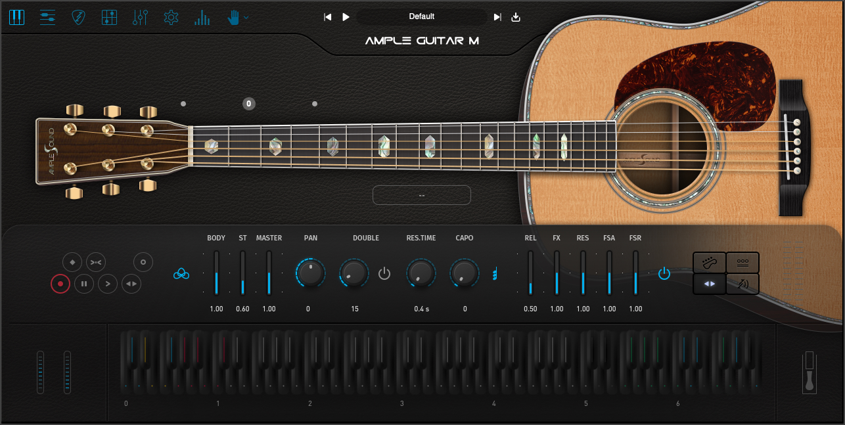This screenshot has width=845, height=425.
Task: Open the gear settings panel
Action: coord(171,17)
